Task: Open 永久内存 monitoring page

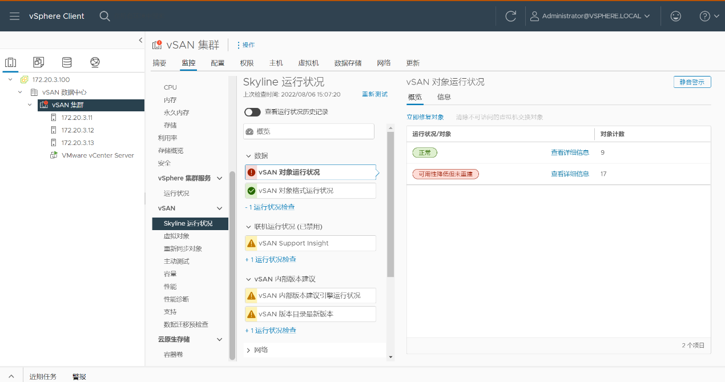Action: (x=176, y=112)
